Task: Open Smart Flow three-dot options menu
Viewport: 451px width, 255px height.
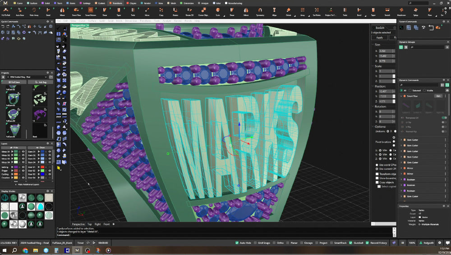Action: (445, 96)
